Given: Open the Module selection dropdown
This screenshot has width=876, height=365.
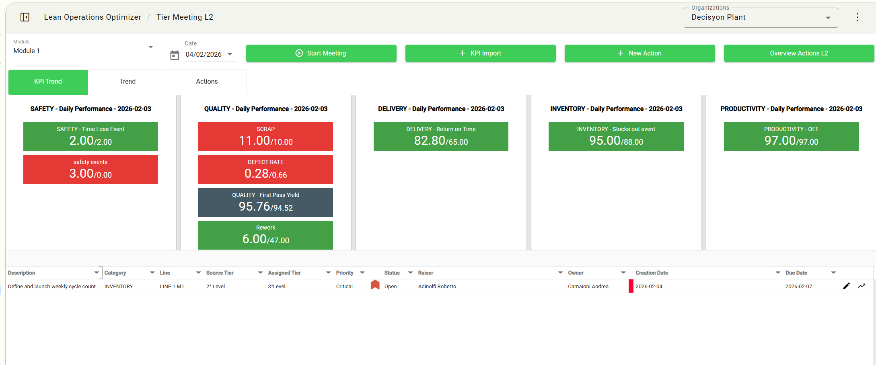Looking at the screenshot, I should click(151, 47).
